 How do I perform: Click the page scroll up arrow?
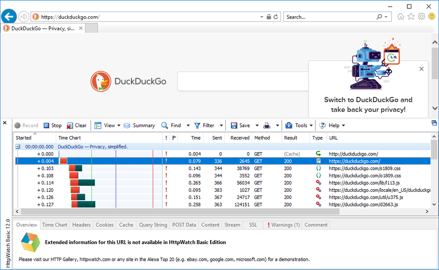pos(435,43)
